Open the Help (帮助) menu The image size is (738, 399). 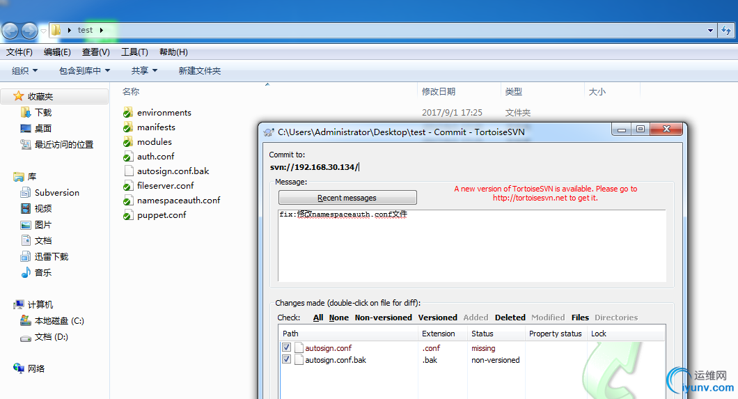(173, 52)
